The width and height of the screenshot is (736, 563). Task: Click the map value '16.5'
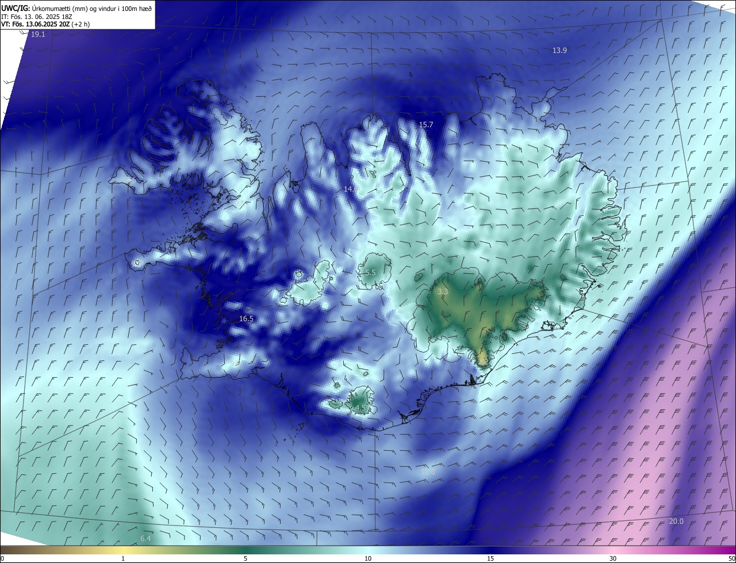point(246,319)
